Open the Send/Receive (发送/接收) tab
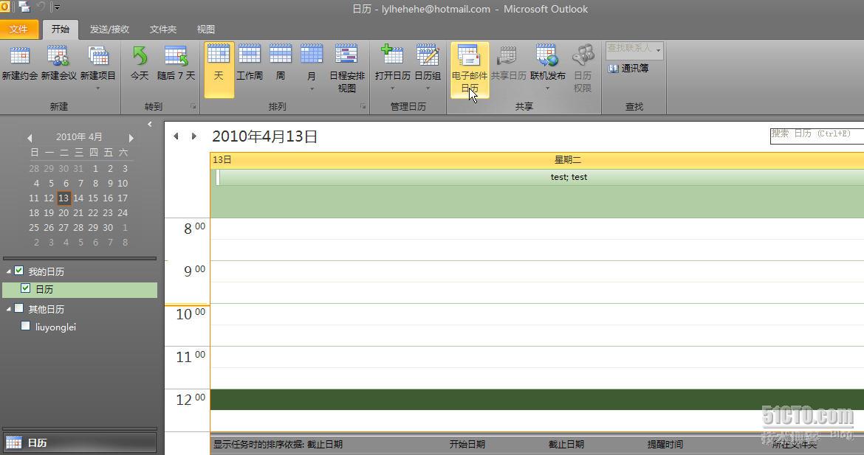The width and height of the screenshot is (864, 455). coord(109,29)
